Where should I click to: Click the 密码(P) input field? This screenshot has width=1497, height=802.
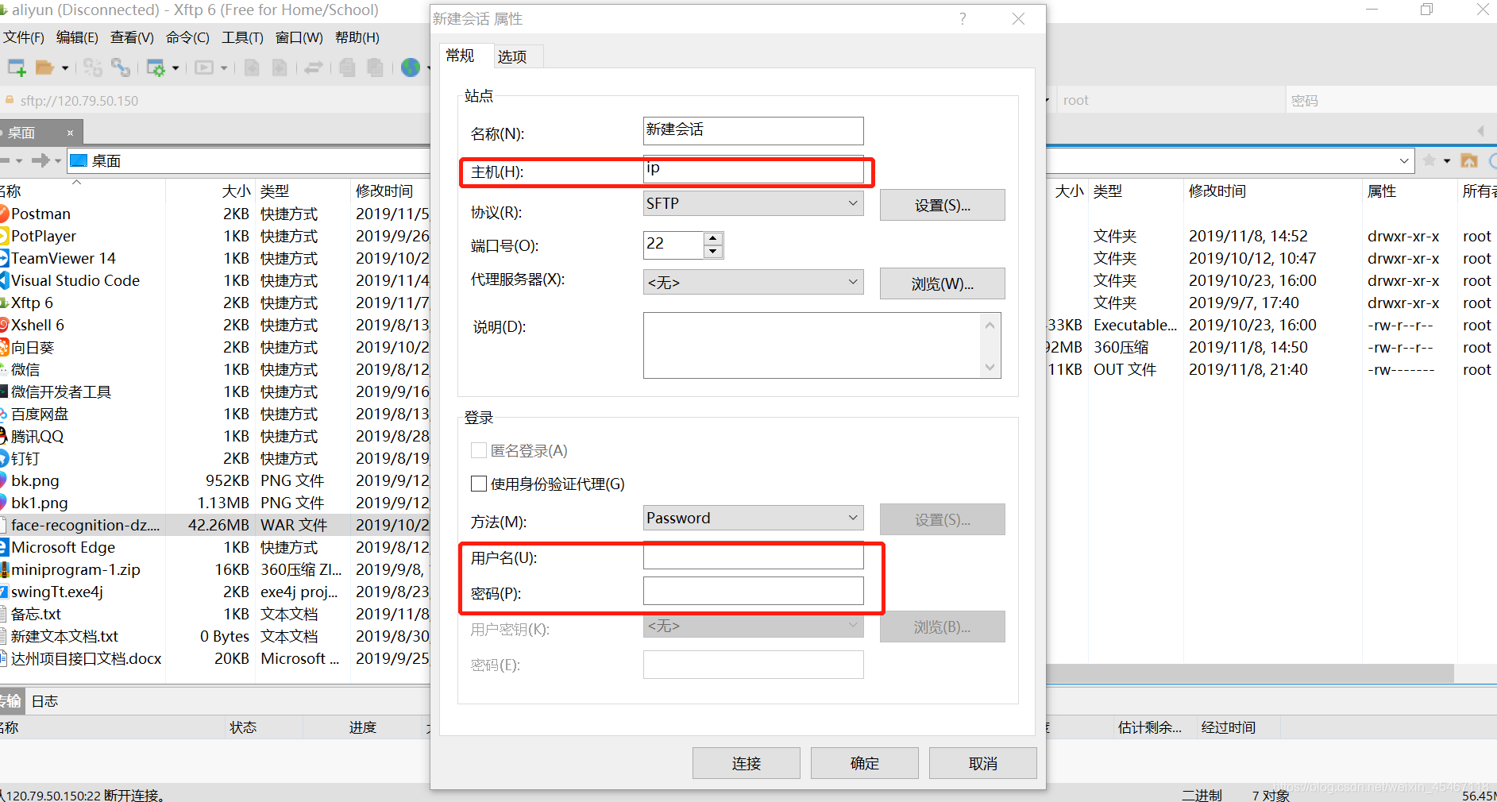(753, 591)
